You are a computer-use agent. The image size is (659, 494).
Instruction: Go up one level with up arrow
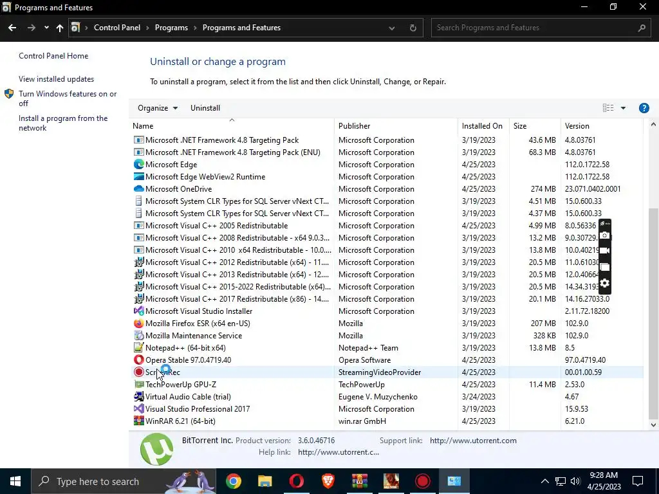coord(60,28)
